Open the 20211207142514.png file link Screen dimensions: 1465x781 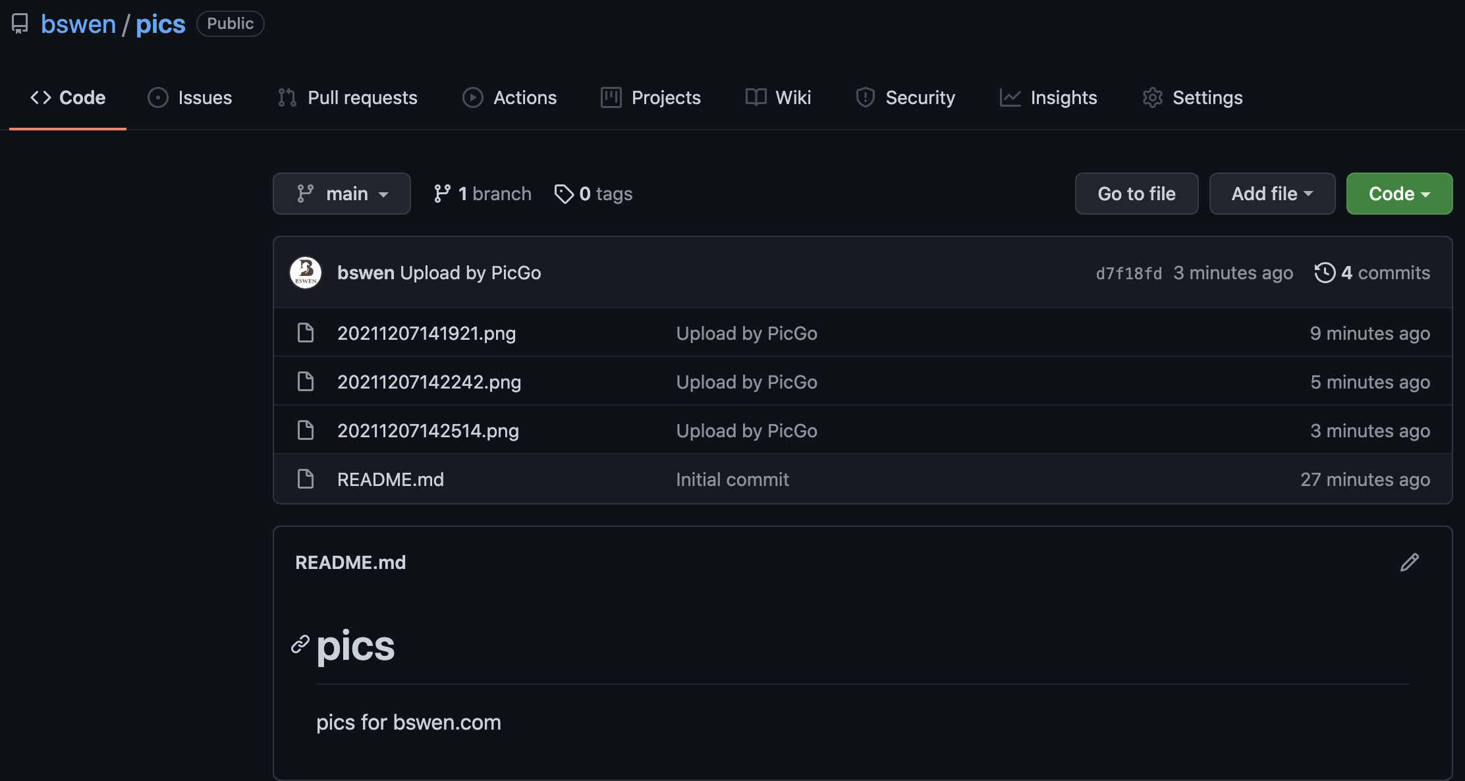click(428, 431)
